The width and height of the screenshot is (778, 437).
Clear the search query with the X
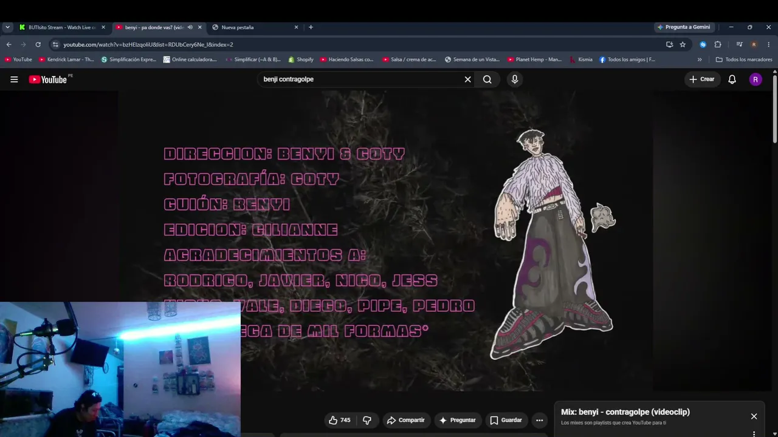[468, 80]
